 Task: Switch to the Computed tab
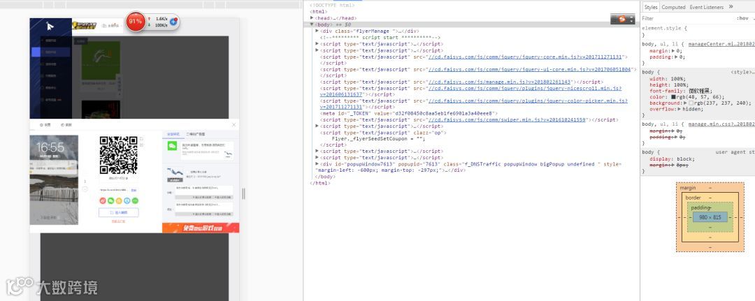coord(673,7)
